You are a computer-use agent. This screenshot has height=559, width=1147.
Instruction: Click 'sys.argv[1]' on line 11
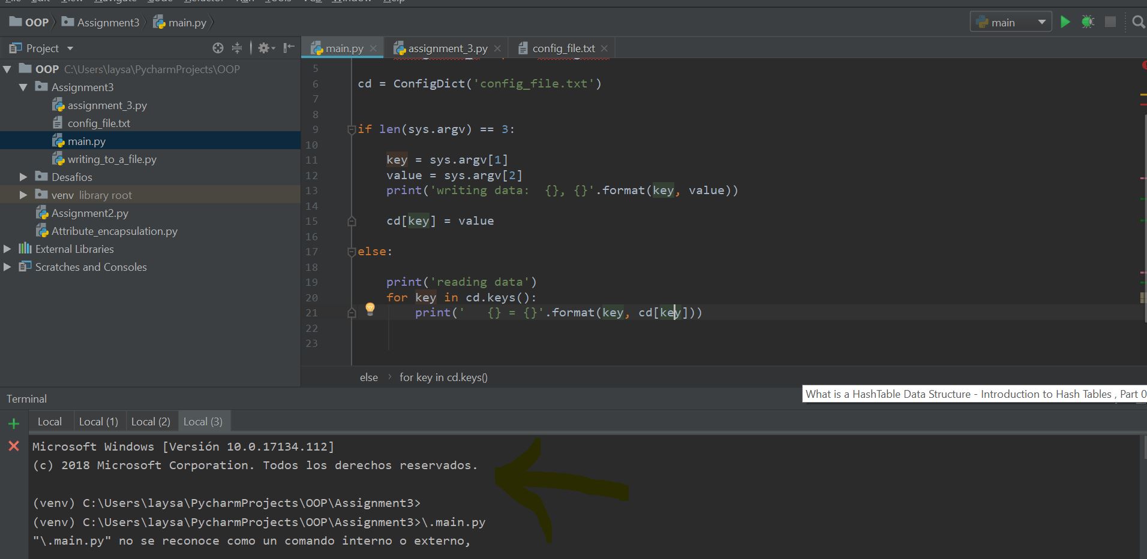469,160
